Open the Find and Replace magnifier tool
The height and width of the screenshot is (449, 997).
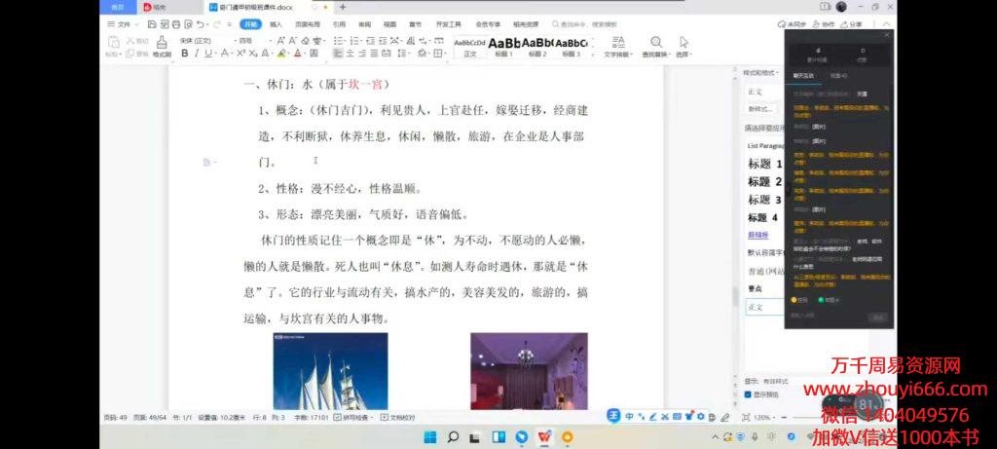(x=656, y=45)
